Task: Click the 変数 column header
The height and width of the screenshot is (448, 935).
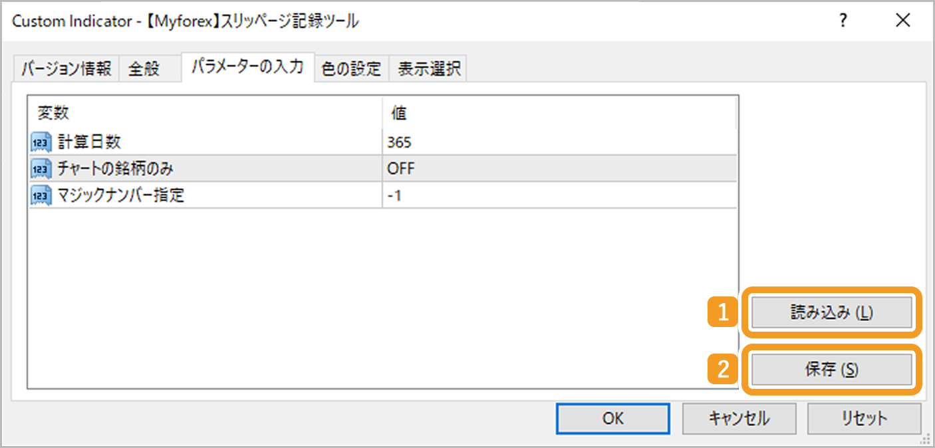Action: tap(52, 113)
